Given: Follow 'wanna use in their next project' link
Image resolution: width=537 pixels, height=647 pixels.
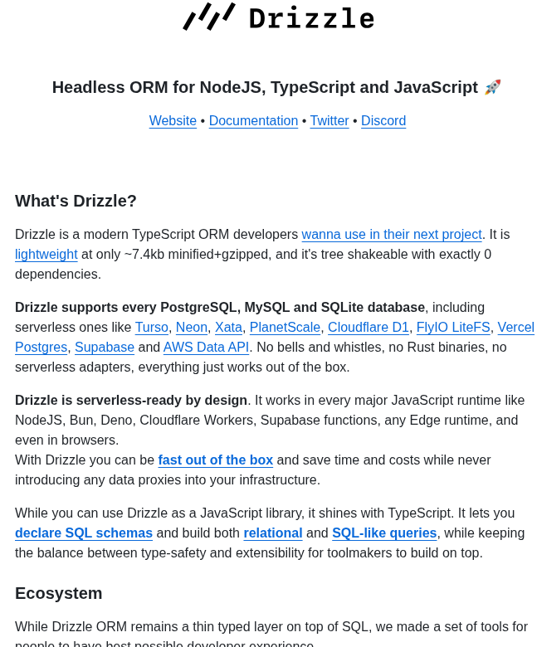Looking at the screenshot, I should tap(392, 235).
